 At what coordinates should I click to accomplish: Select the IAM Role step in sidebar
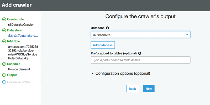[14, 41]
